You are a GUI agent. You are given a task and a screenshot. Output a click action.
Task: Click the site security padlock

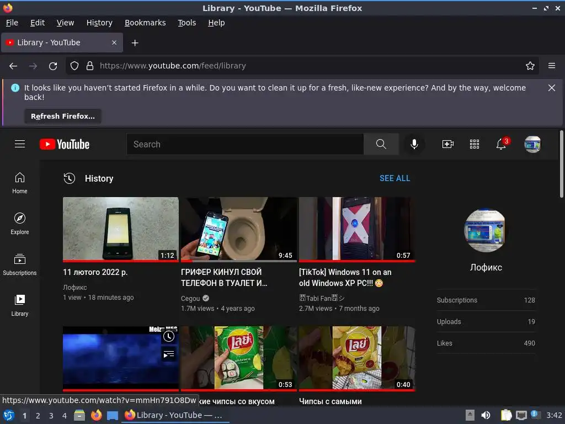90,66
